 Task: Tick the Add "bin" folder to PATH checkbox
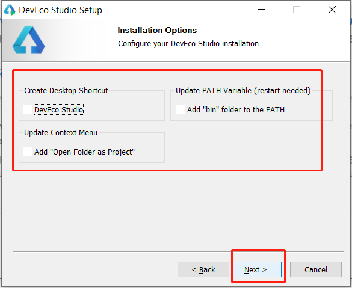pos(181,109)
